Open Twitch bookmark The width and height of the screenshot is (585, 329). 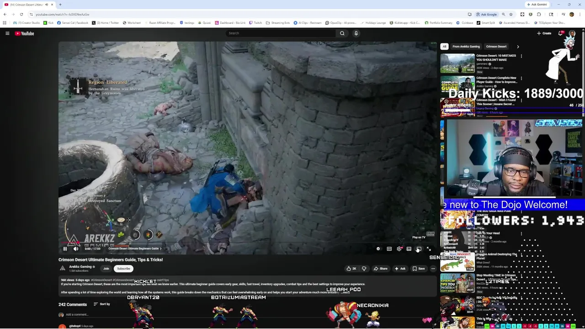tap(255, 23)
